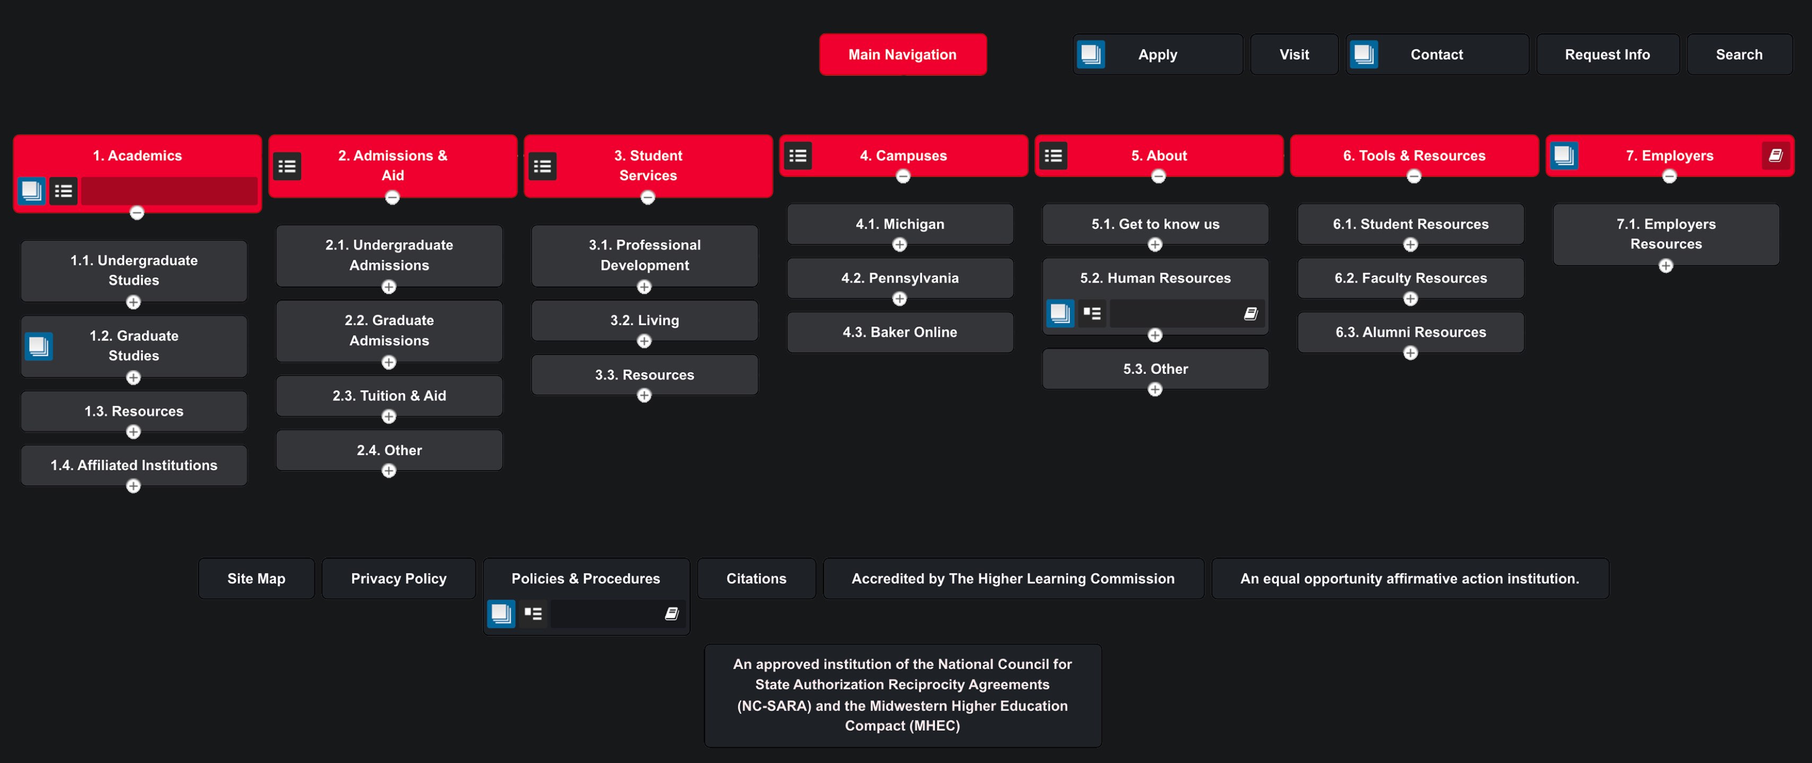Collapse the 5. About branch
This screenshot has width=1812, height=763.
1158,176
